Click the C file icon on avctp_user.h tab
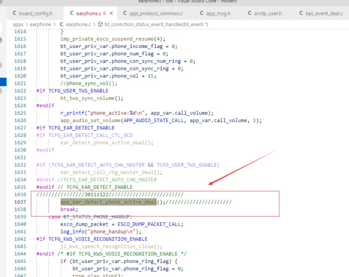The height and width of the screenshot is (277, 349). pos(250,13)
